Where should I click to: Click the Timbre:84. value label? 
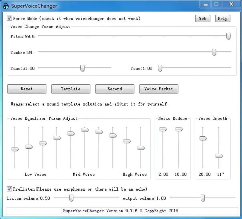coord(22,52)
